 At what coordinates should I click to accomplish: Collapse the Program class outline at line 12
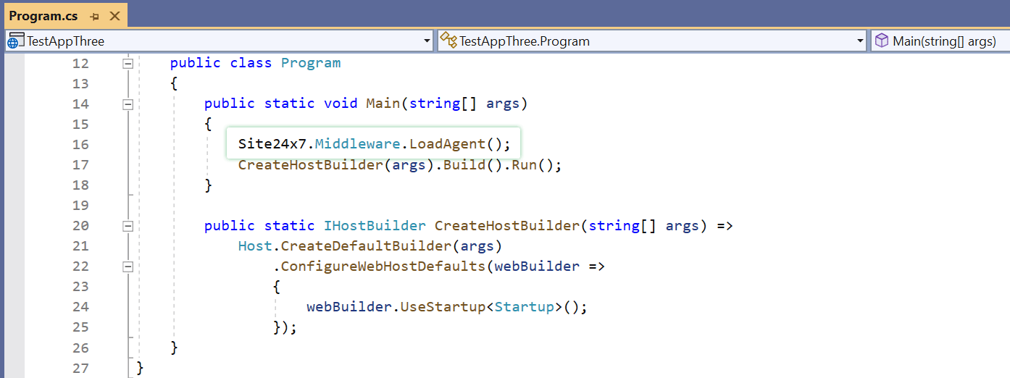coord(128,63)
